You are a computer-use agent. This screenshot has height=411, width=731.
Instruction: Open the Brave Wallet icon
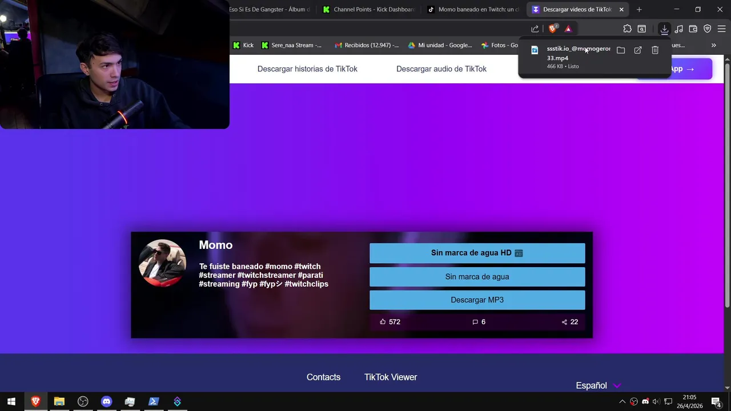click(x=693, y=29)
